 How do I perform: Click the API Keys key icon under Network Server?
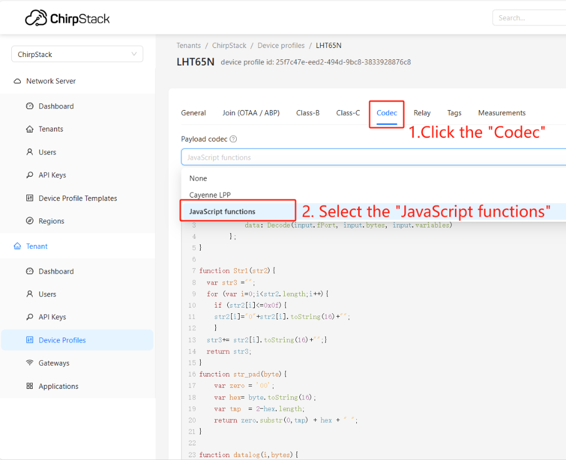30,175
